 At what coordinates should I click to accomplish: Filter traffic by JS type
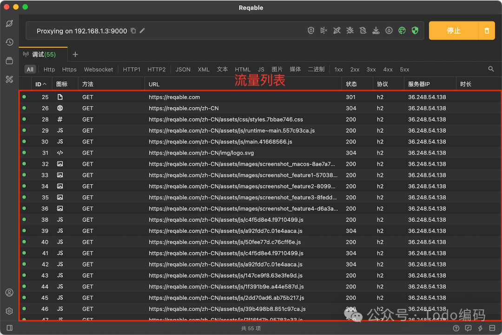coord(261,69)
